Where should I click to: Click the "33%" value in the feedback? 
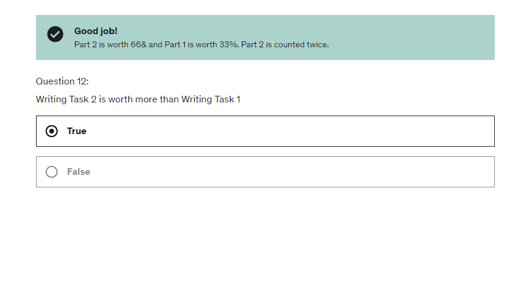pos(230,44)
